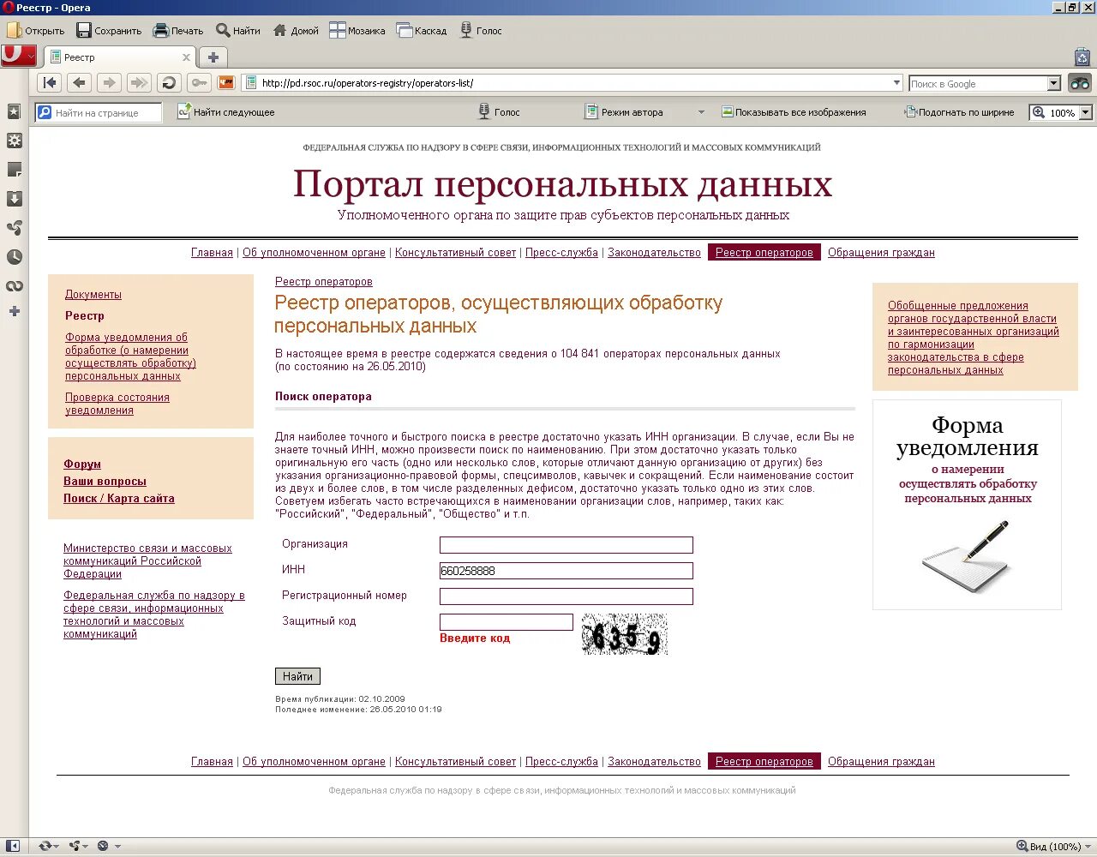This screenshot has width=1097, height=857.
Task: Open the top Законодательство link
Action: (654, 252)
